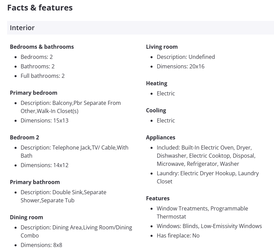
Task: Click the "Appliances" subheading
Action: coord(161,137)
